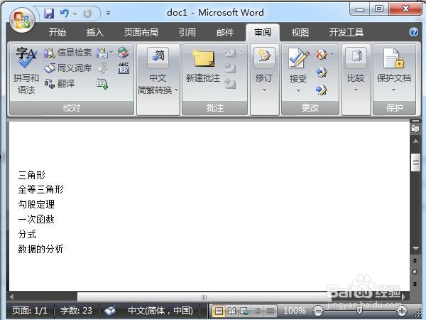Open the 比较 compare documents dropdown

click(356, 70)
